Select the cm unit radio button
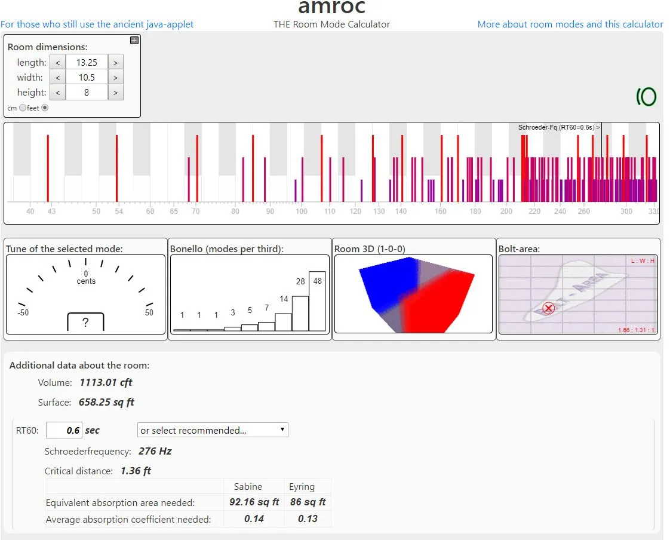670x540 pixels. pyautogui.click(x=23, y=108)
